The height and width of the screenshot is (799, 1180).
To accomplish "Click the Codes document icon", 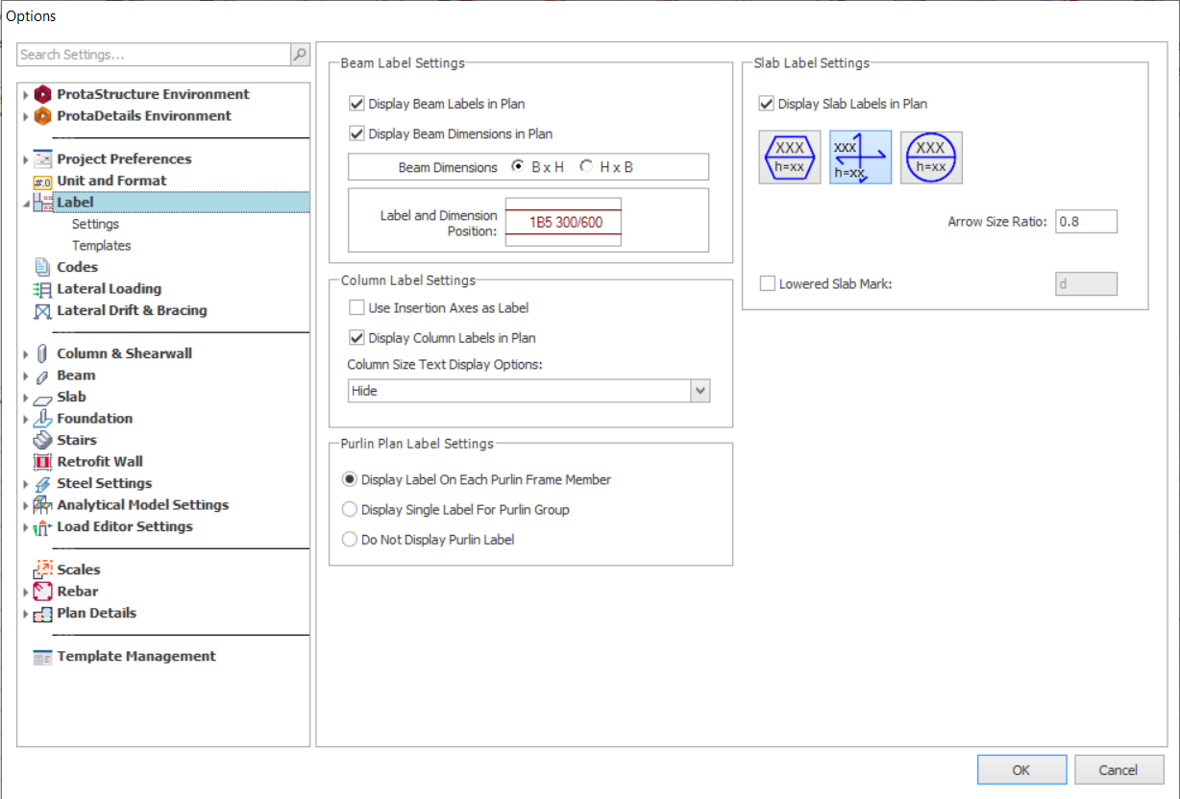I will [42, 267].
